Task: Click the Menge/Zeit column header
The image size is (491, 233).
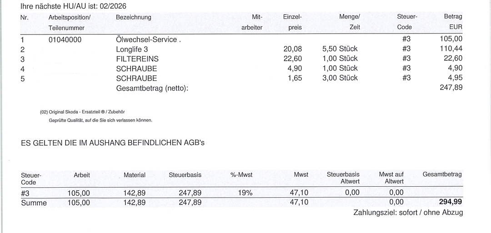Action: point(350,22)
